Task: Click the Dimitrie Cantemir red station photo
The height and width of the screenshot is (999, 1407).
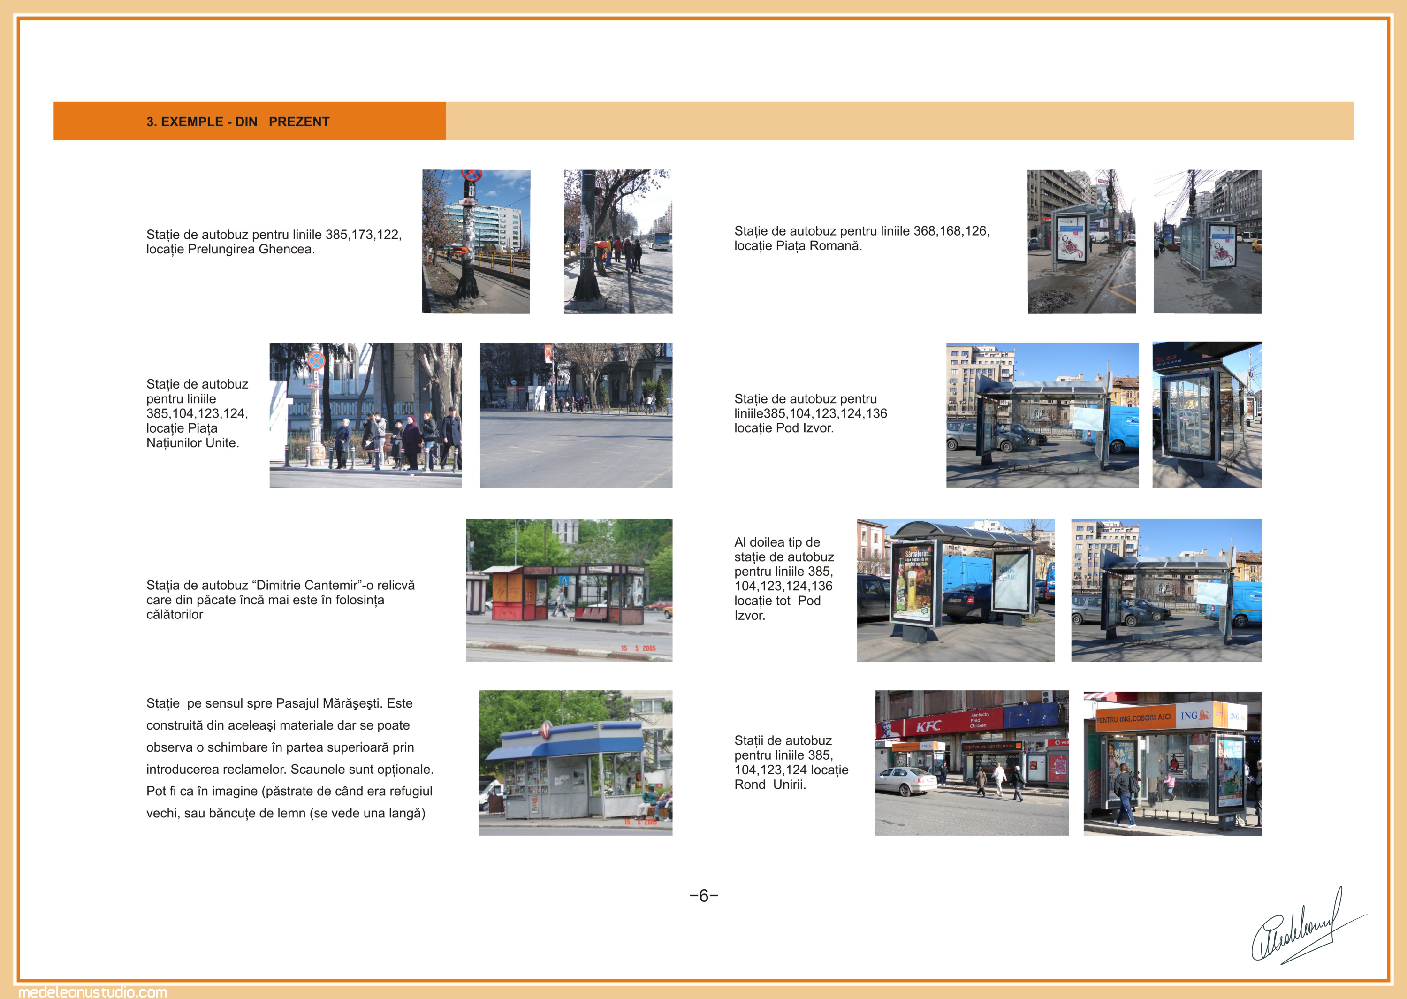Action: [569, 590]
